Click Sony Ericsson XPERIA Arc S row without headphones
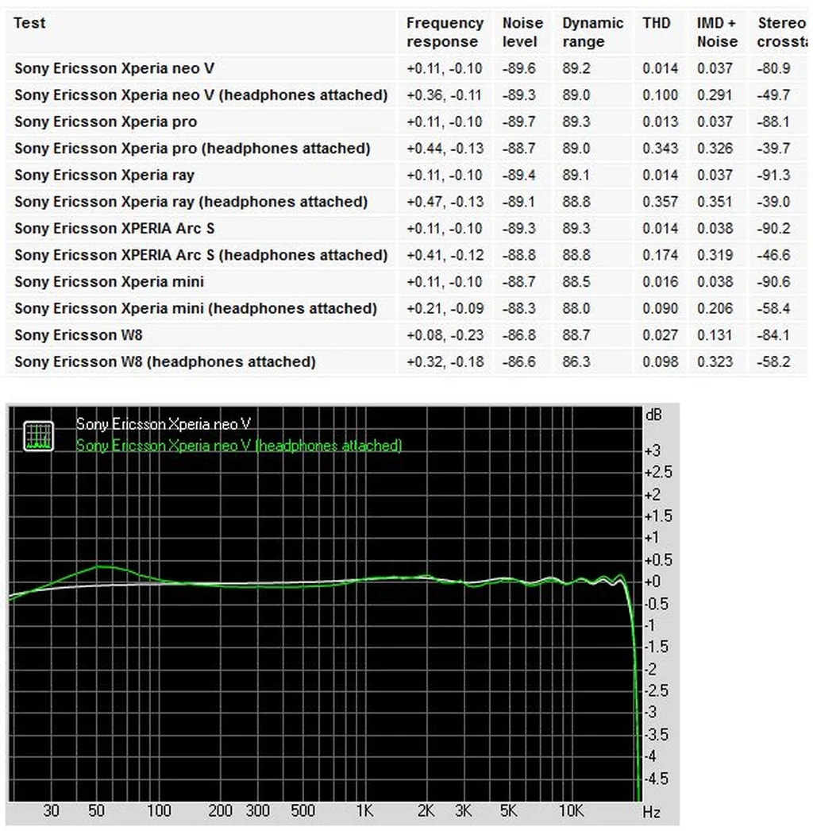Image resolution: width=813 pixels, height=831 pixels. point(114,229)
